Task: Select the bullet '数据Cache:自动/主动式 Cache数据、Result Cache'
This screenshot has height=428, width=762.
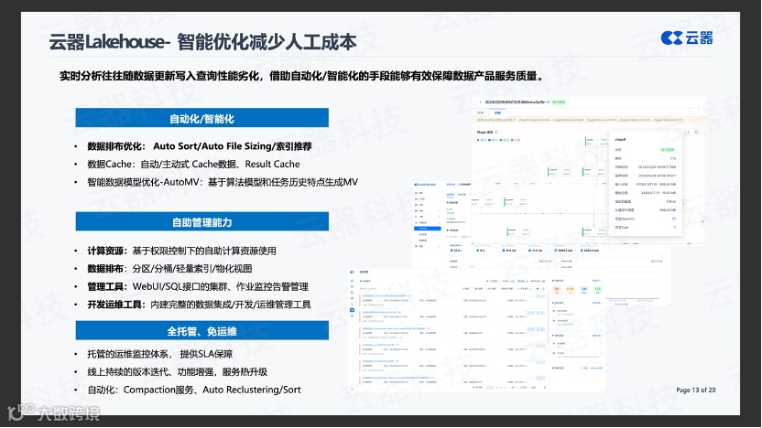Action: click(193, 164)
